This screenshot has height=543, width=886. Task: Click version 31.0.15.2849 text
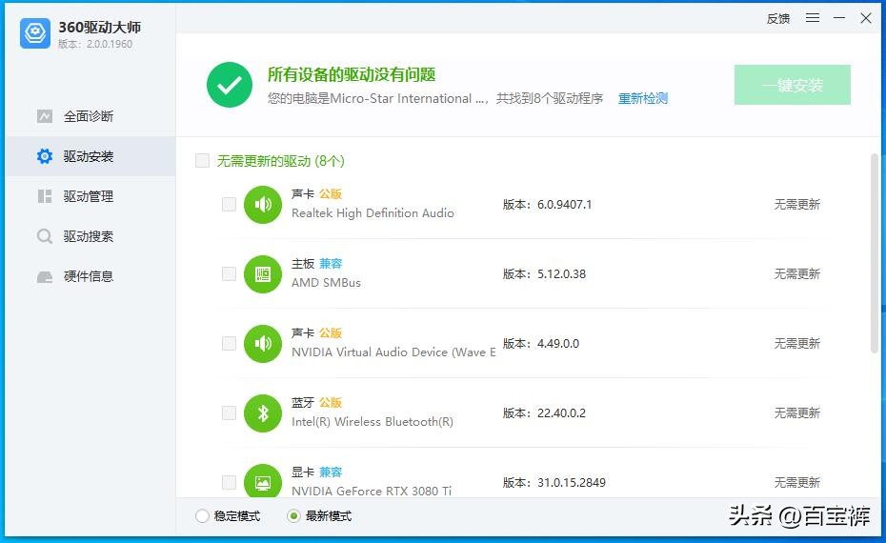click(x=572, y=483)
